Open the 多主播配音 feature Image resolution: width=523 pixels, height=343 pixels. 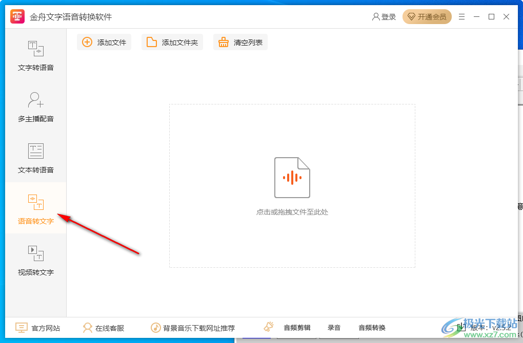click(x=35, y=106)
